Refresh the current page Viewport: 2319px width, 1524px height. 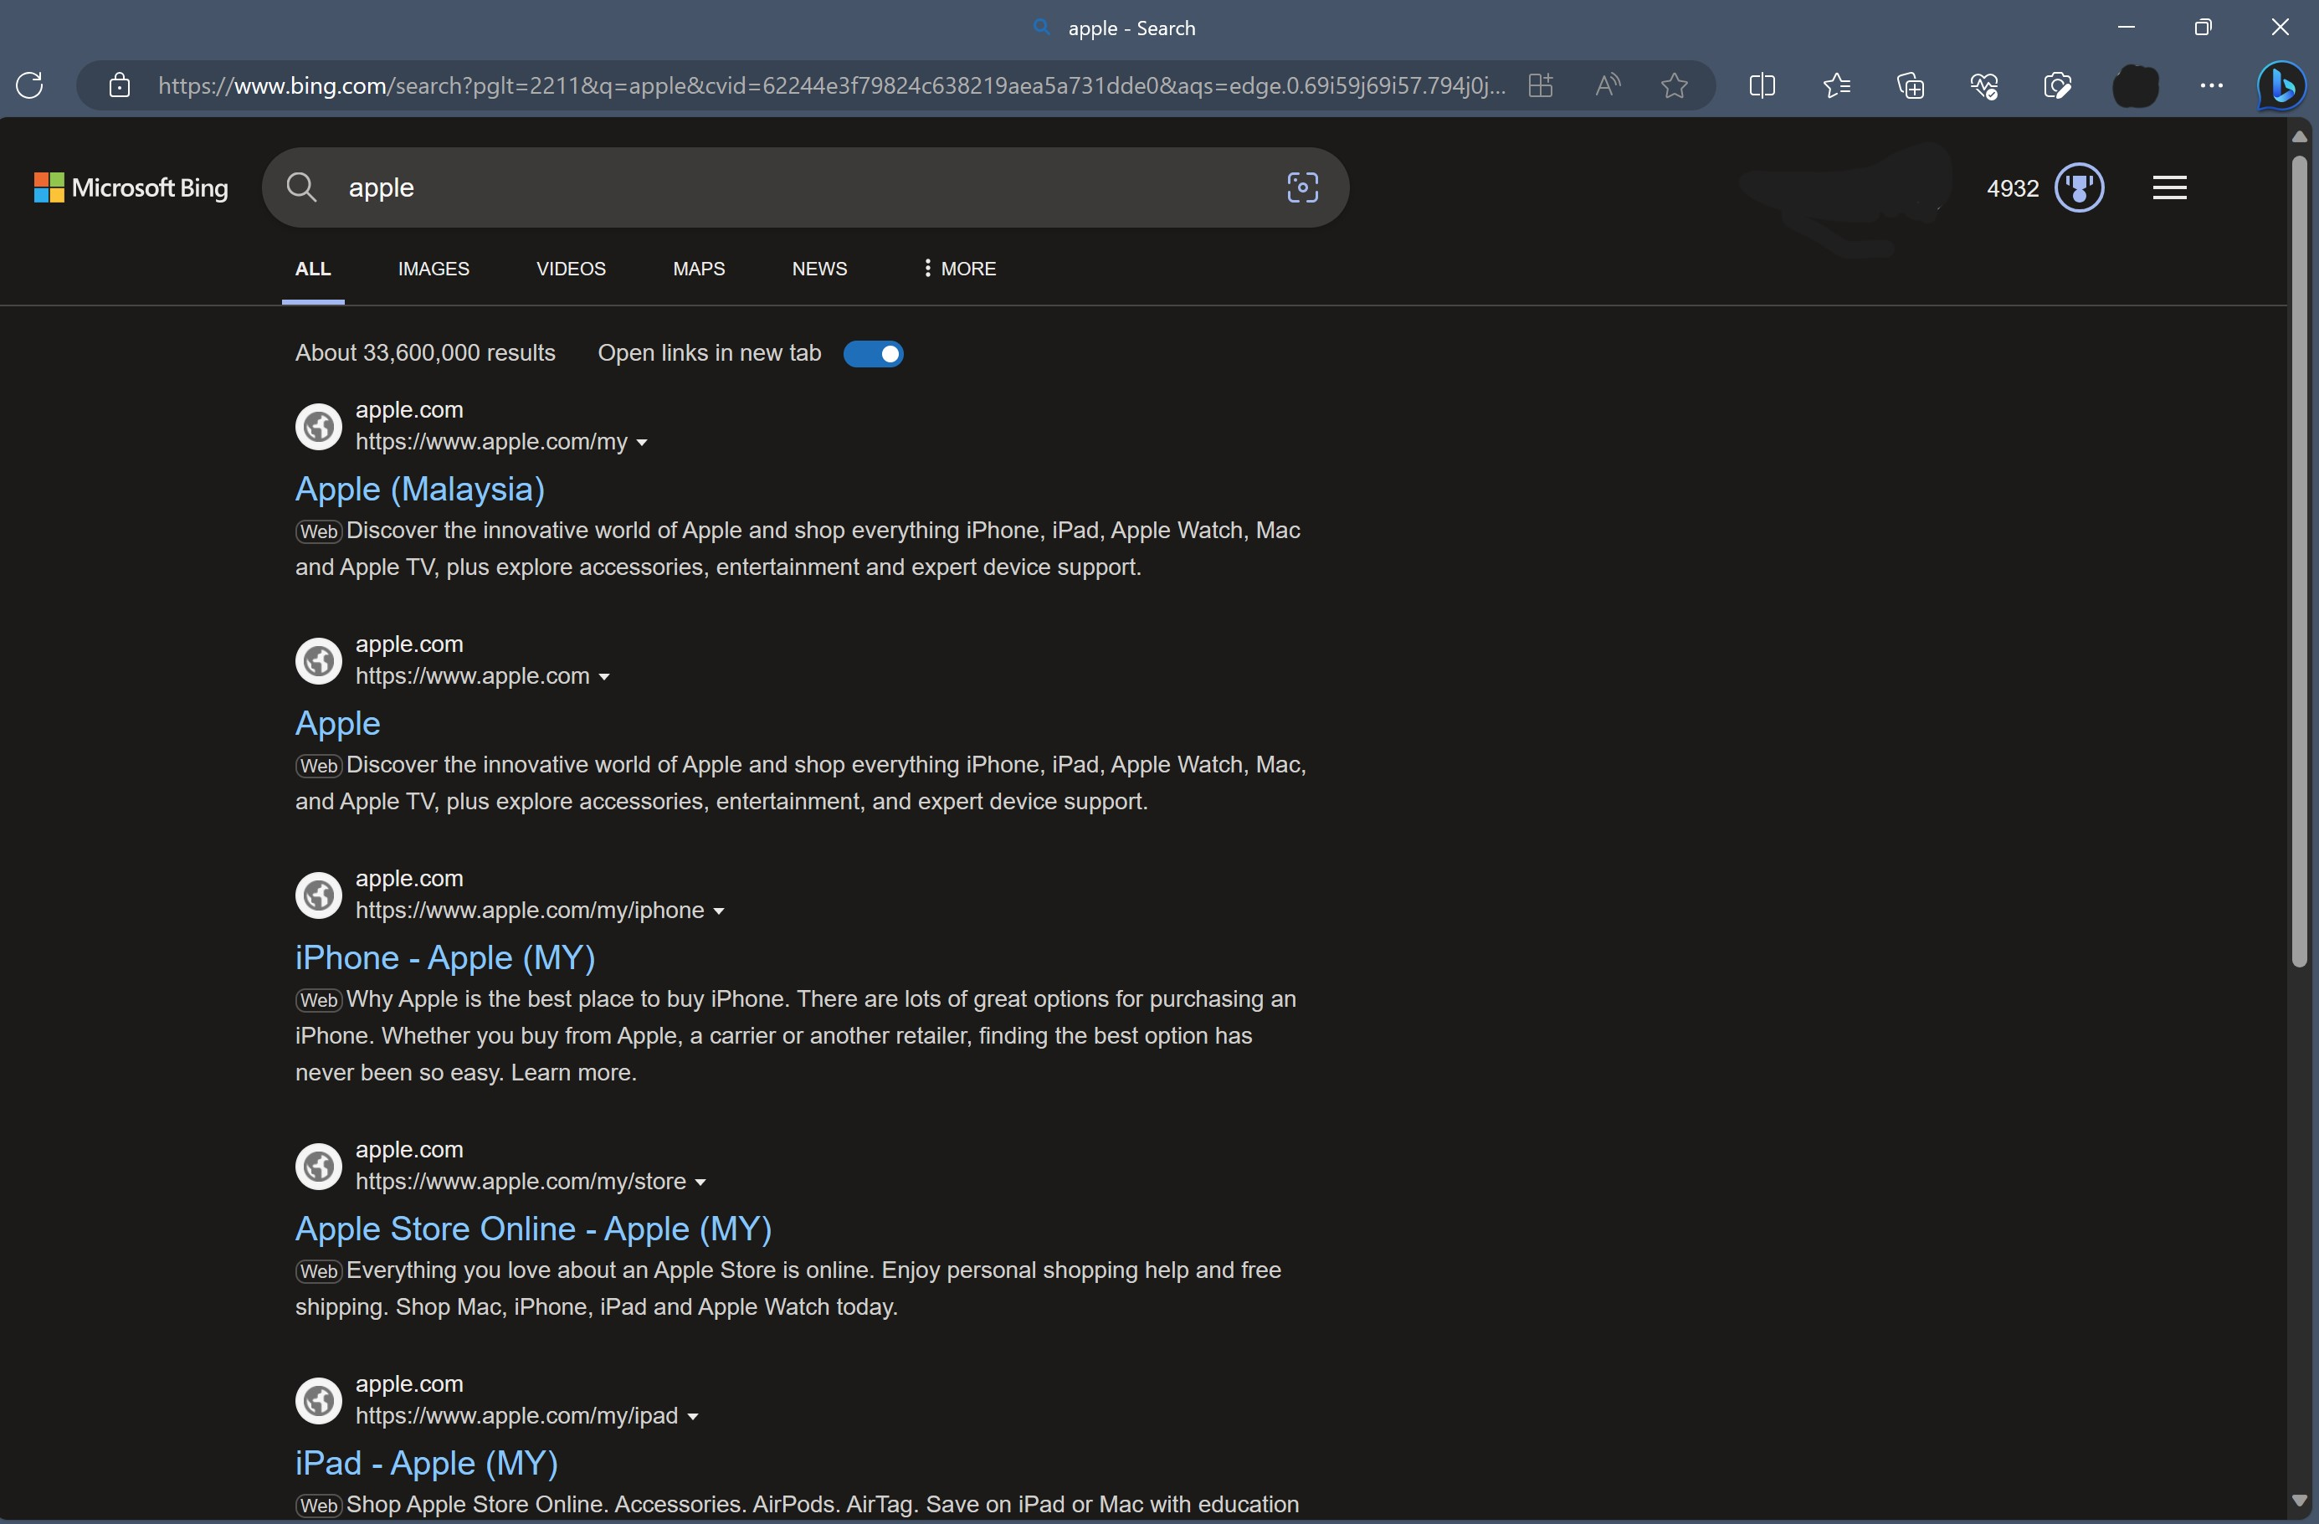pos(29,85)
